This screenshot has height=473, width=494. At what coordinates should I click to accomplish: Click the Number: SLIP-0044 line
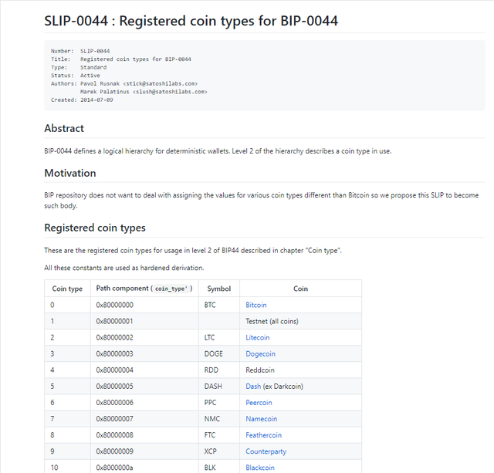point(80,51)
